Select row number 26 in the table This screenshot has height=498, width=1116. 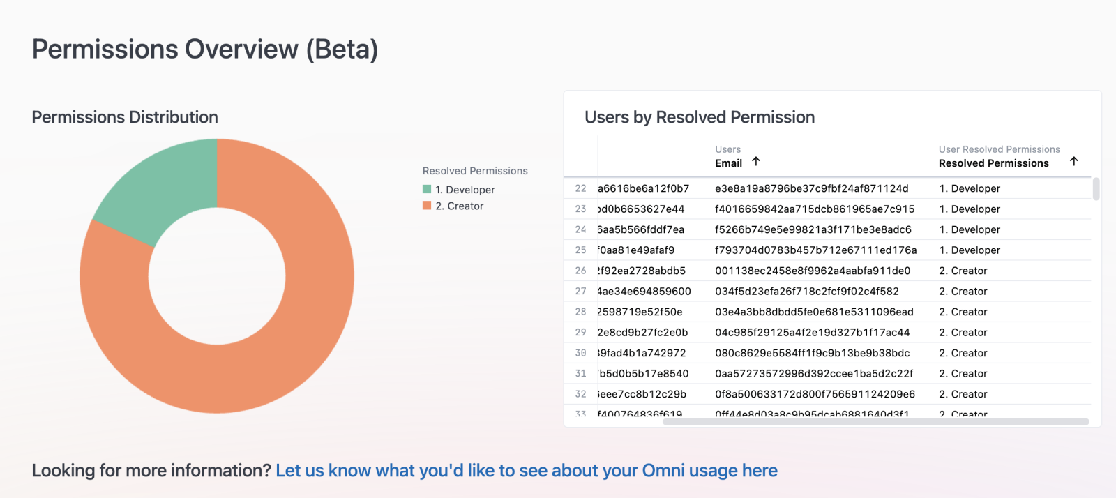click(580, 271)
